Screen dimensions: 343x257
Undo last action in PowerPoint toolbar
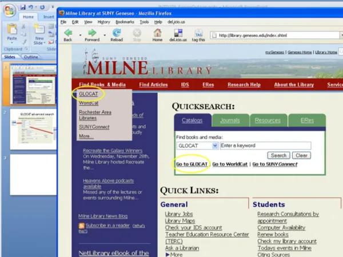[x=31, y=7]
